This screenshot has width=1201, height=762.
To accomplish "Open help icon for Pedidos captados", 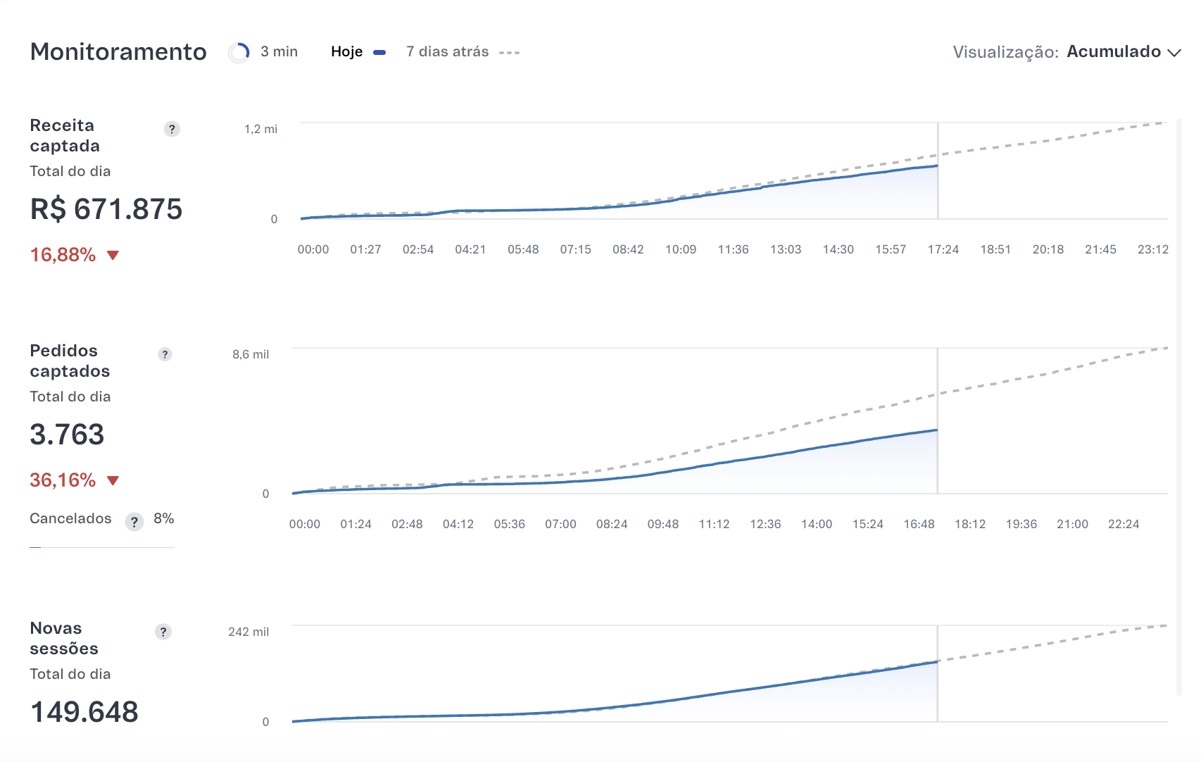I will [165, 354].
